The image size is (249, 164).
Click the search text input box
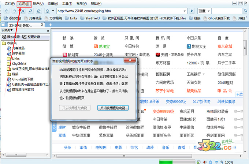(227, 11)
